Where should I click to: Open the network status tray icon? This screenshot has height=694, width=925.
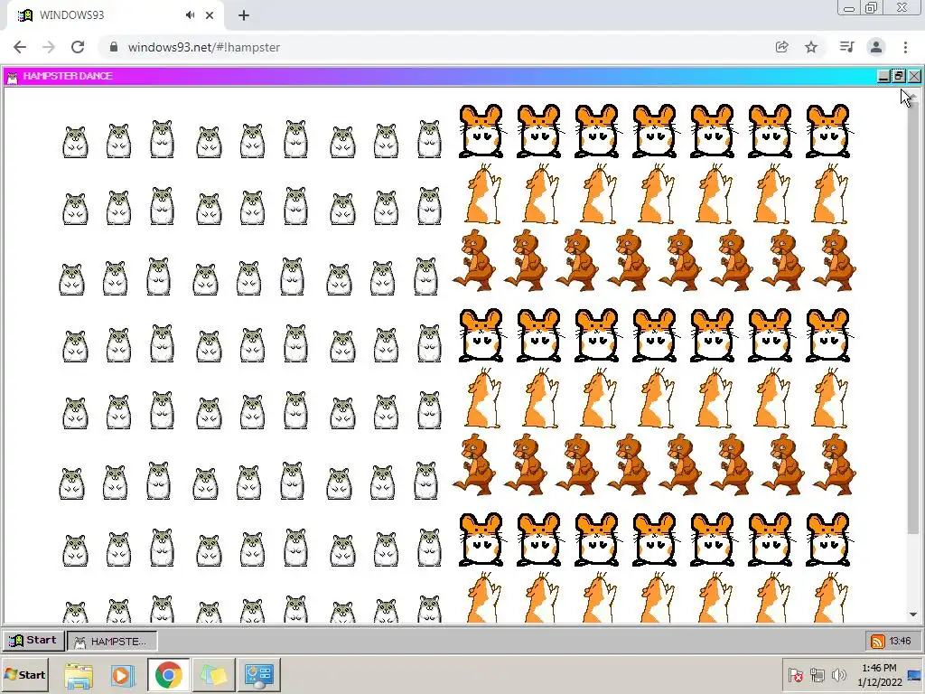[817, 674]
